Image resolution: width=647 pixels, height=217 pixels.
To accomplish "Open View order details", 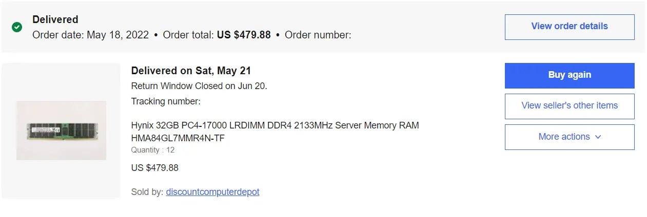I will pyautogui.click(x=570, y=27).
